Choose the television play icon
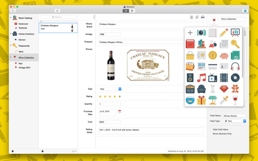Image resolution: width=258 pixels, height=161 pixels. [213, 78]
